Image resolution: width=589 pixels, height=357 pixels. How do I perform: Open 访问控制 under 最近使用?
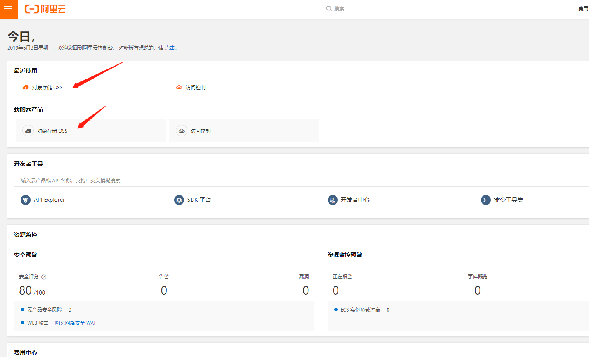(195, 88)
